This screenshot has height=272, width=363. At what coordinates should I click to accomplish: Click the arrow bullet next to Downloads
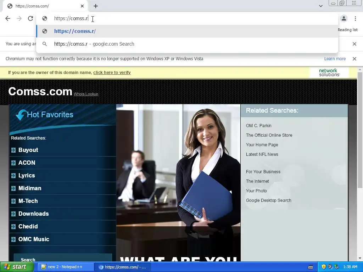13,214
